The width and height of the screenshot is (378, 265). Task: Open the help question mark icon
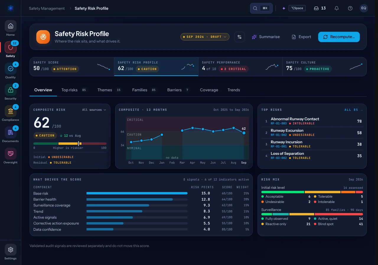pyautogui.click(x=350, y=8)
